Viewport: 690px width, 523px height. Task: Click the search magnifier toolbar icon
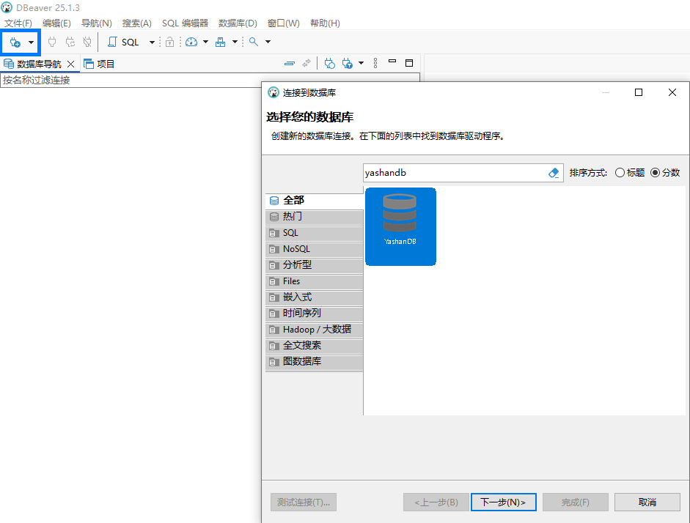pyautogui.click(x=254, y=42)
